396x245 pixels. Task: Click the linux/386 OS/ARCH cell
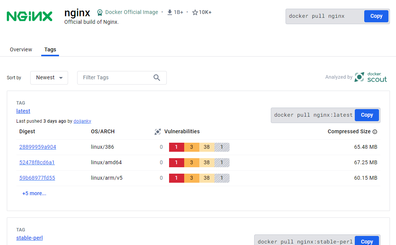102,147
